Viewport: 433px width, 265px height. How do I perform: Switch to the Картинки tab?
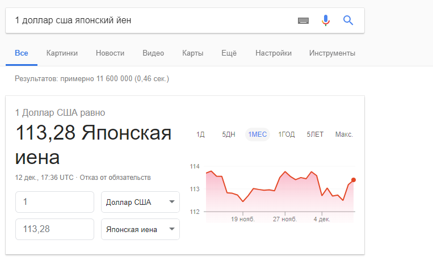(62, 53)
